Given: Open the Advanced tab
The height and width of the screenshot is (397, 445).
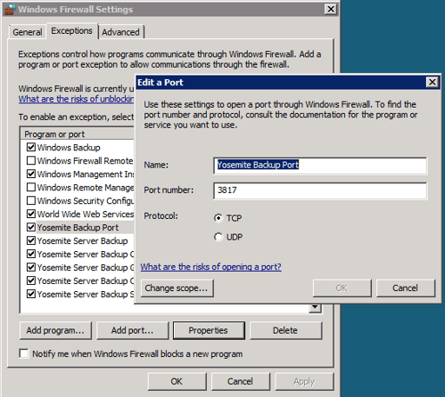Looking at the screenshot, I should point(121,32).
